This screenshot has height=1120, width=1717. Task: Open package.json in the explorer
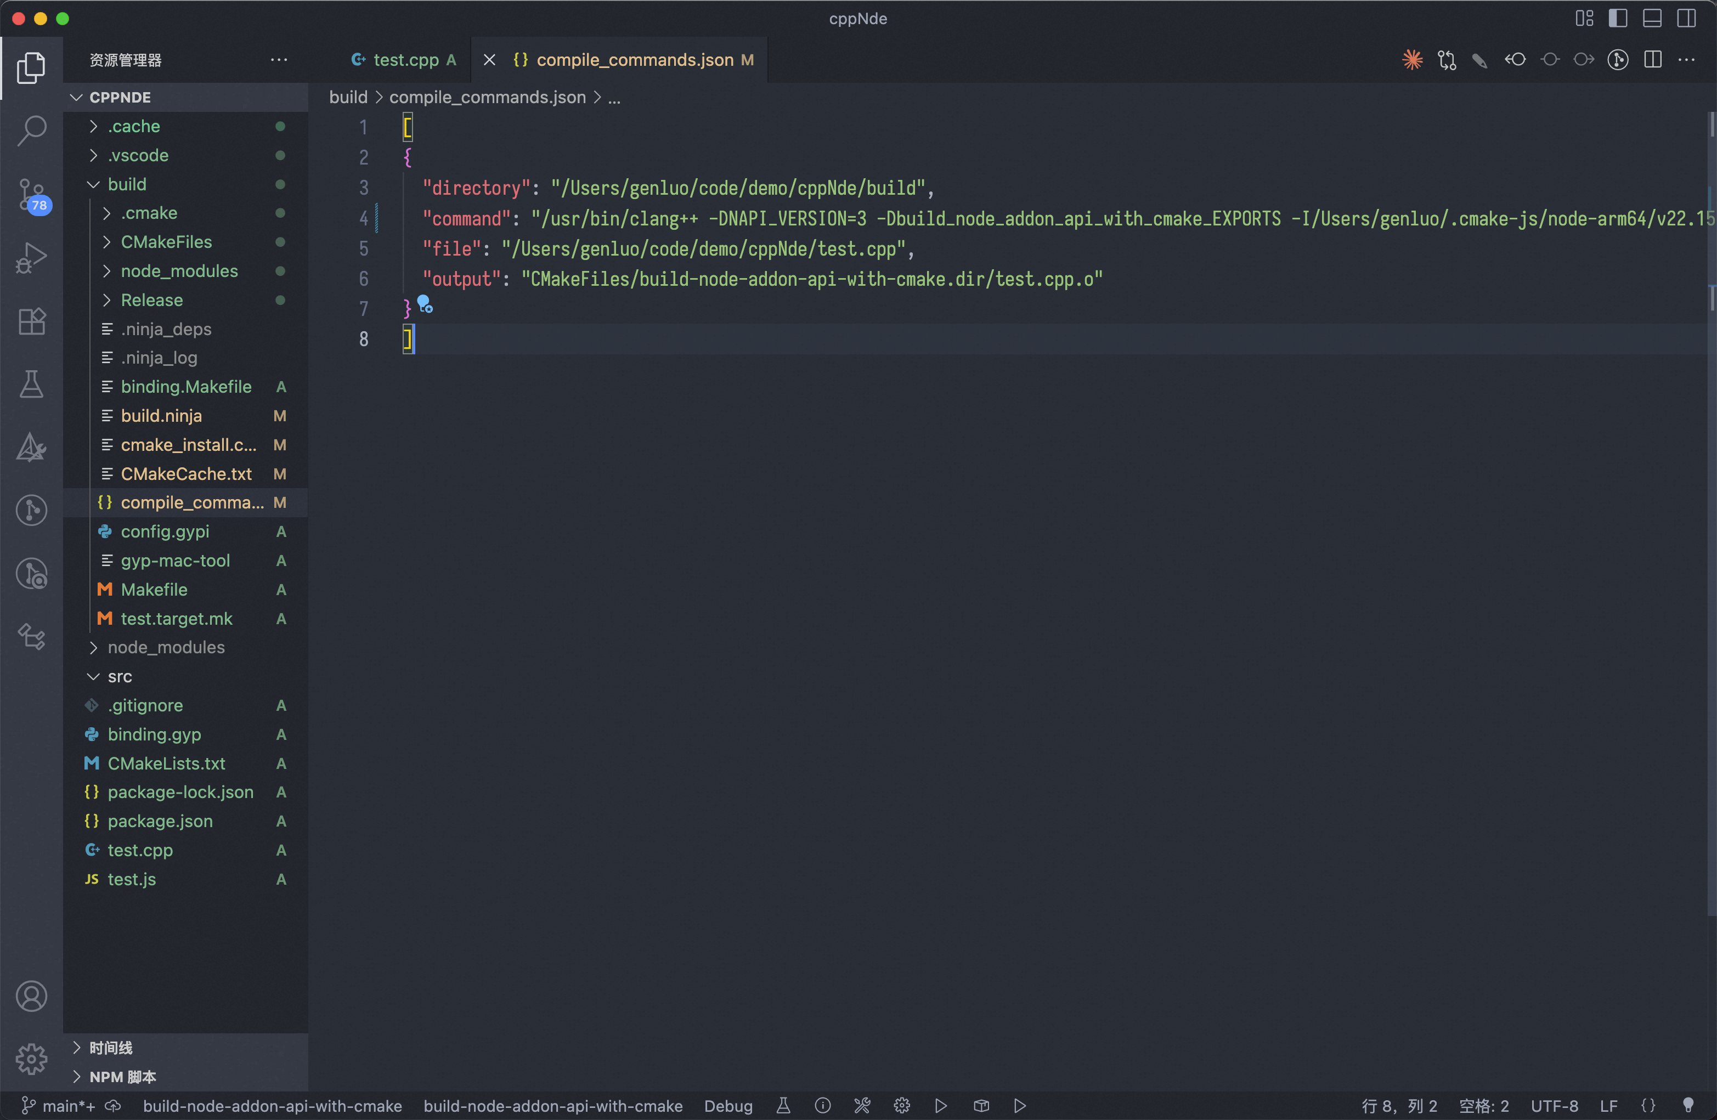coord(185,821)
